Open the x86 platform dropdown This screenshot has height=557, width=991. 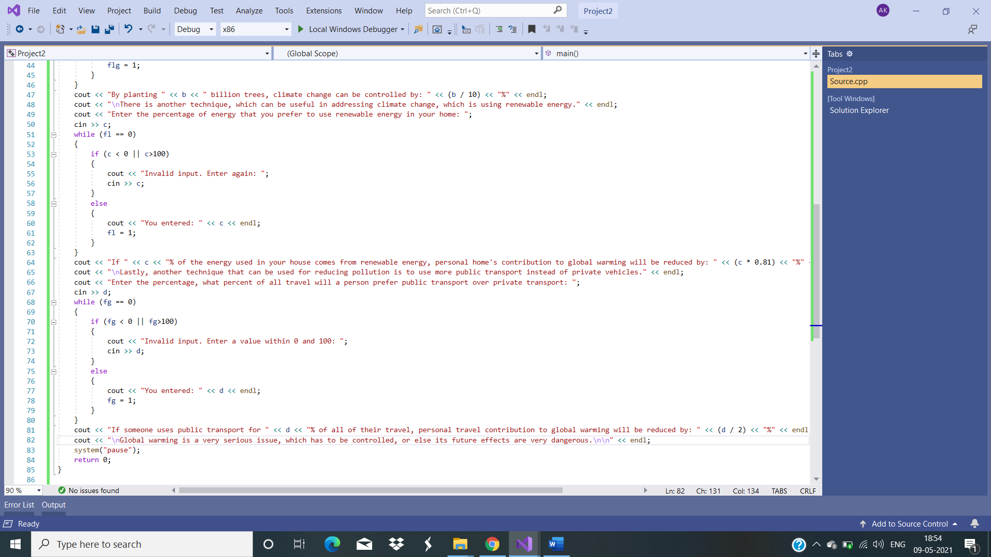(x=286, y=29)
